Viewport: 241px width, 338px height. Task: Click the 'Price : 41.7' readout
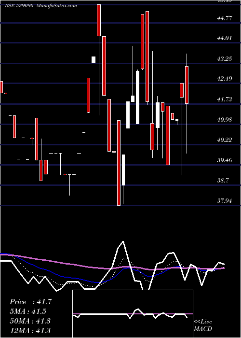pyautogui.click(x=31, y=302)
